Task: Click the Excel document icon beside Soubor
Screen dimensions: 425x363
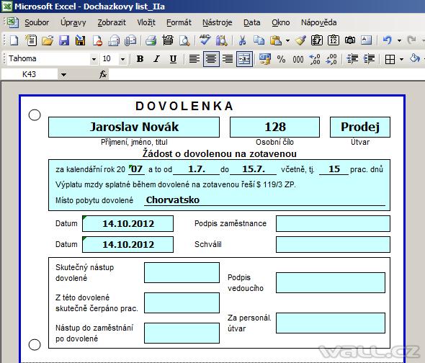Action: (12, 22)
